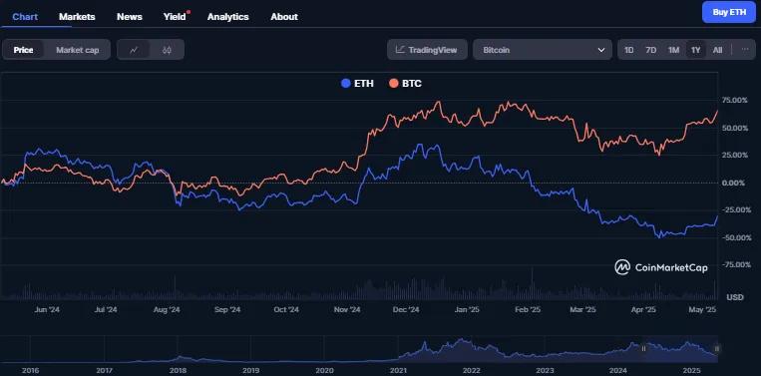Viewport: 761px width, 376px height.
Task: Toggle ETH blue legend dot
Action: [x=345, y=84]
